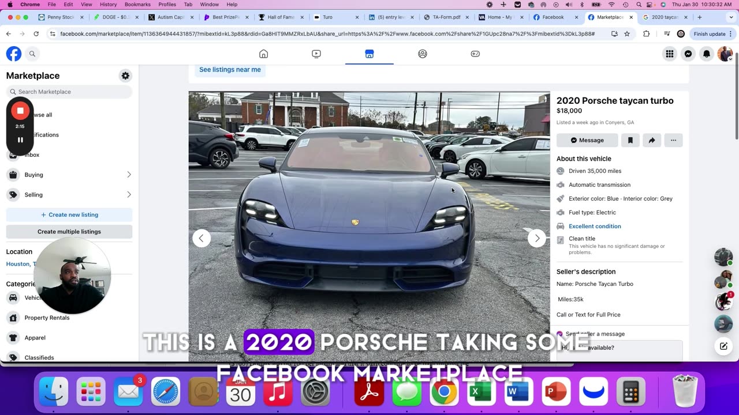Open Excellent condition link
This screenshot has height=415, width=739.
(x=595, y=227)
